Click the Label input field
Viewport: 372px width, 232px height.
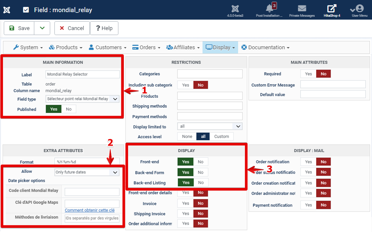[82, 74]
